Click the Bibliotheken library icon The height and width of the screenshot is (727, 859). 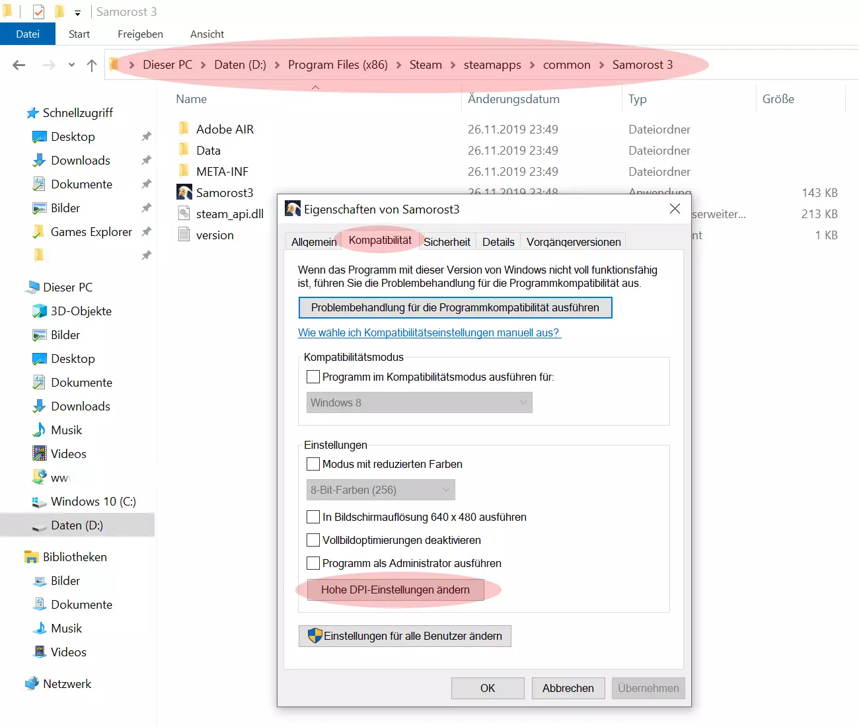(32, 557)
